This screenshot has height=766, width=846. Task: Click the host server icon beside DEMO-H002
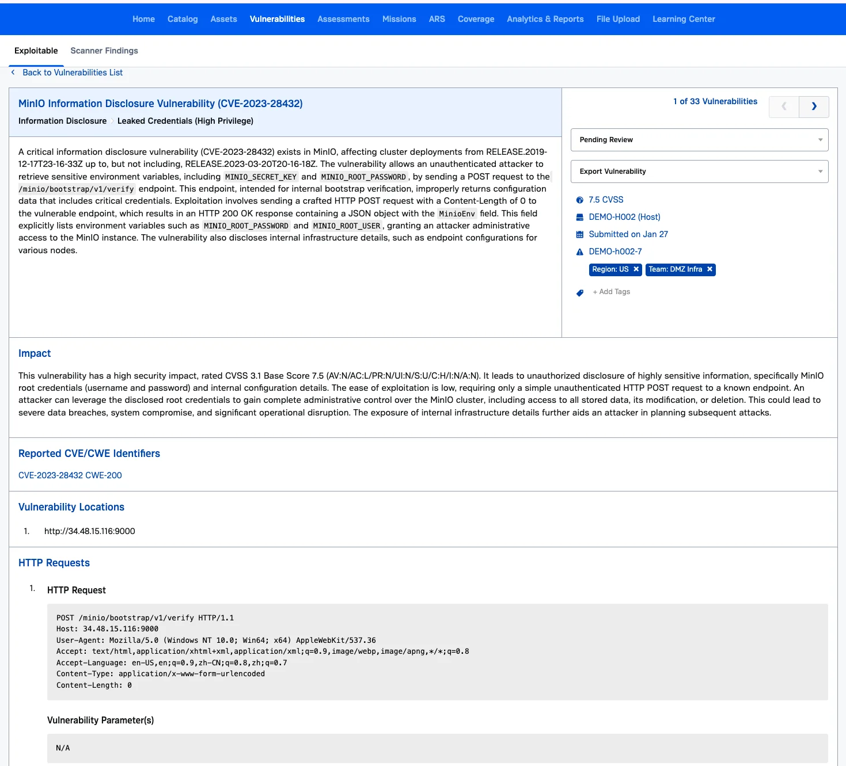(579, 218)
